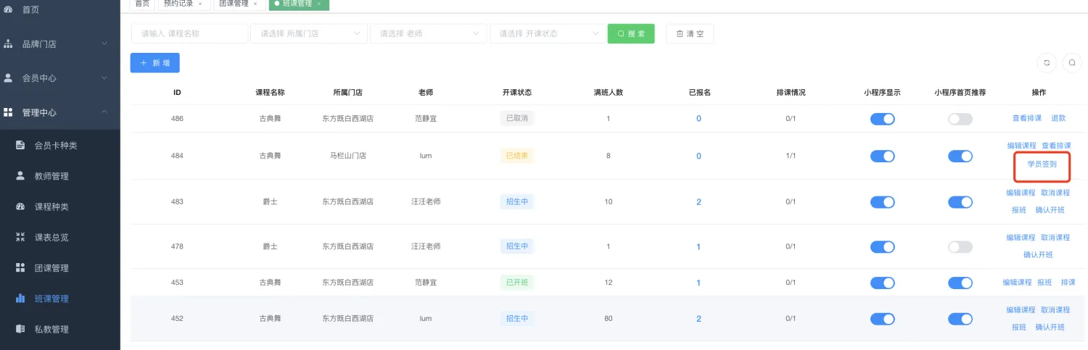Switch to the 预约记录 tab
The image size is (1088, 350).
coord(179,4)
